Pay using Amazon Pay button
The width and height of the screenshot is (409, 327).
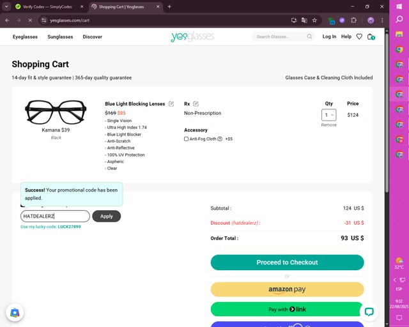pos(287,289)
